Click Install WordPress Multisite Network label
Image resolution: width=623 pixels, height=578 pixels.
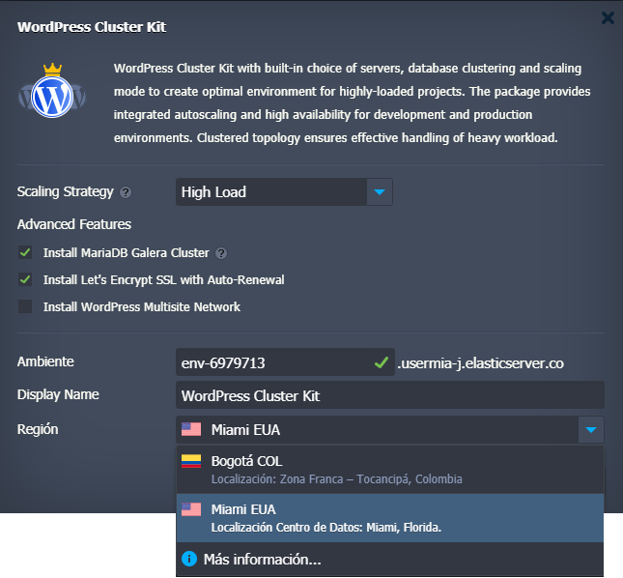(x=141, y=307)
